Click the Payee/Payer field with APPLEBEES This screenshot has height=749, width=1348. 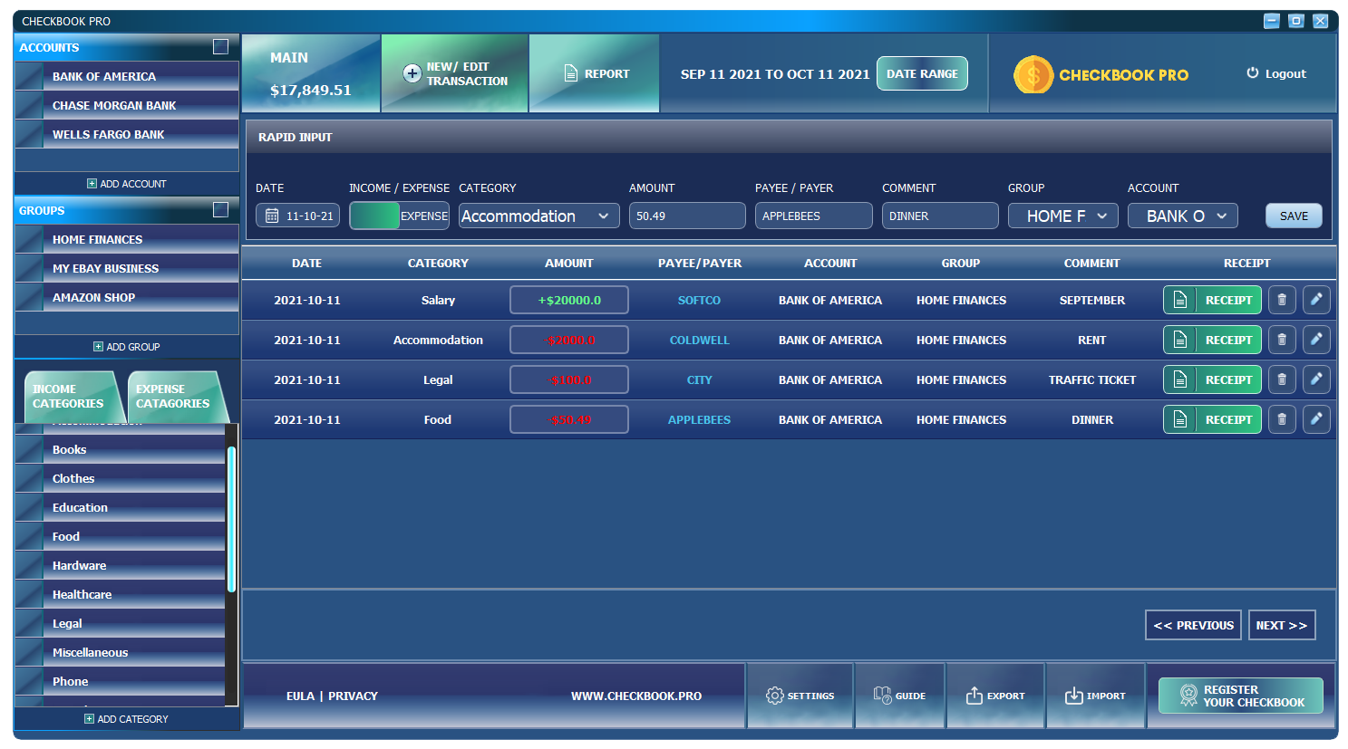click(814, 216)
